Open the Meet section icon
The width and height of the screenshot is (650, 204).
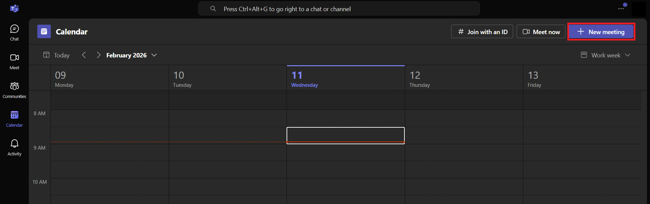[14, 61]
